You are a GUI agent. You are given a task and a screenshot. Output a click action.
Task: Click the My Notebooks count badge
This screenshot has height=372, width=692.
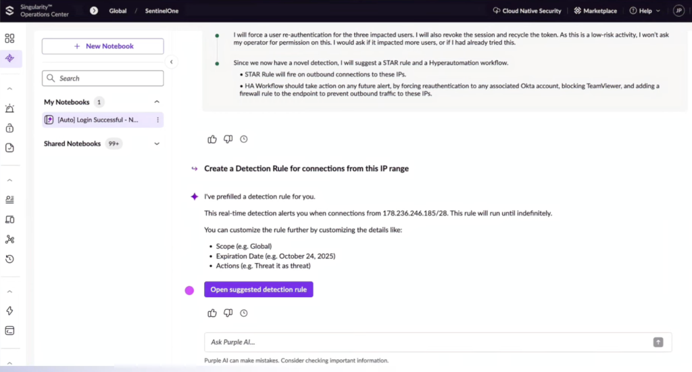99,102
